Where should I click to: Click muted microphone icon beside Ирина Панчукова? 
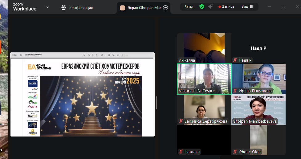pyautogui.click(x=235, y=91)
